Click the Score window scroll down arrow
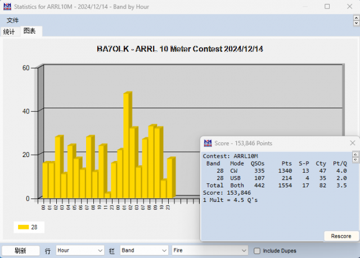The height and width of the screenshot is (258, 360). pos(355,159)
